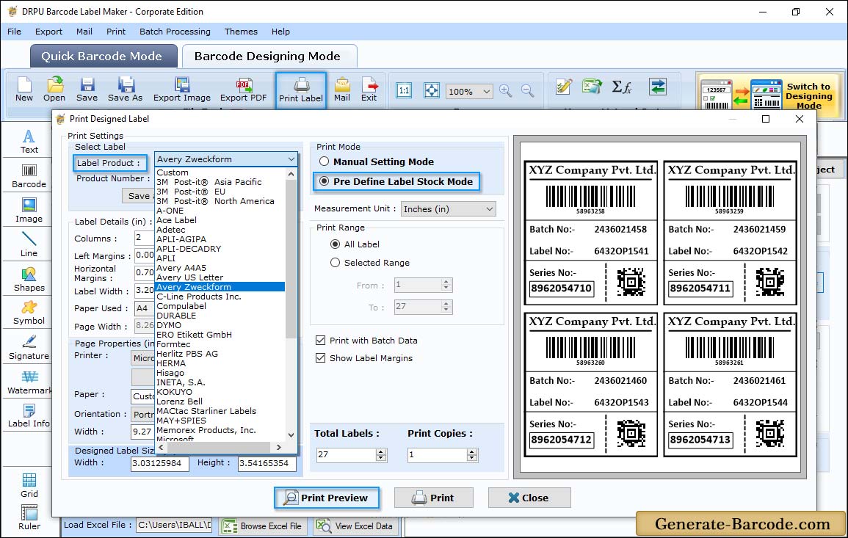Select the Shapes tool in sidebar

pos(29,280)
